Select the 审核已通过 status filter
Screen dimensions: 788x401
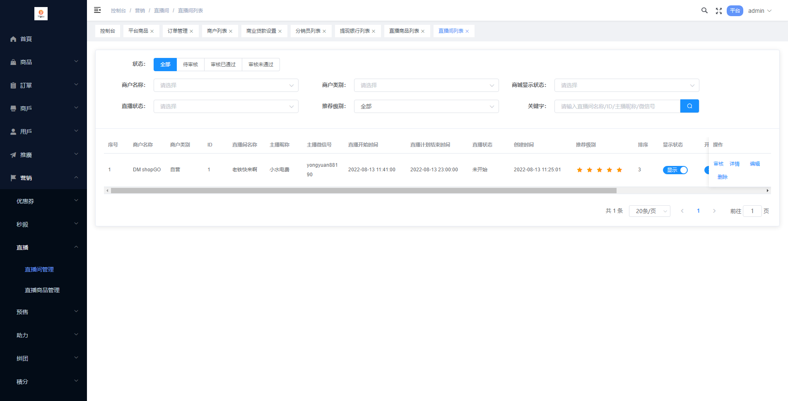click(x=223, y=65)
